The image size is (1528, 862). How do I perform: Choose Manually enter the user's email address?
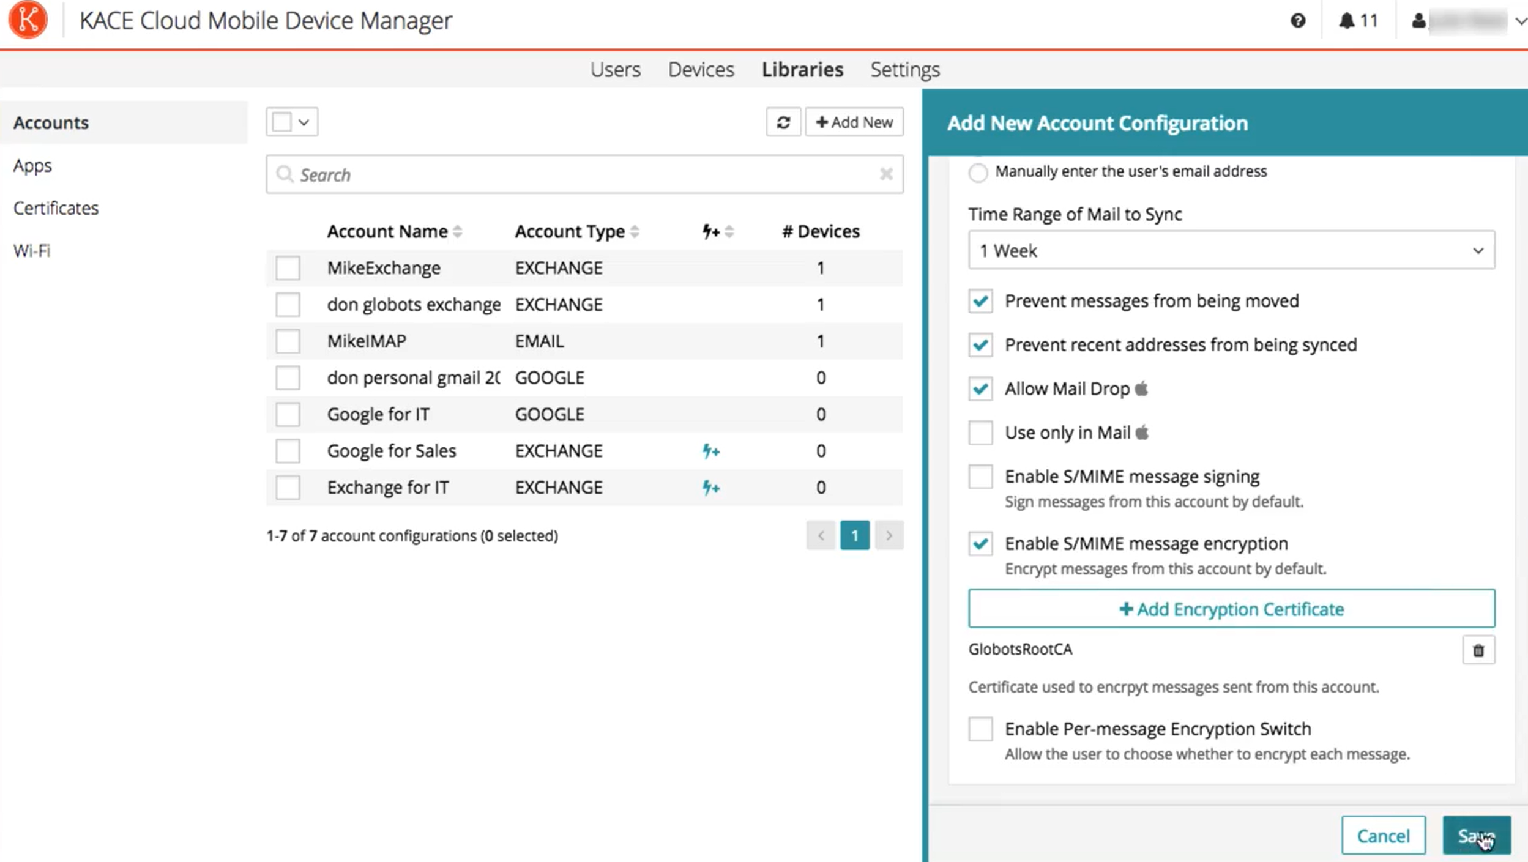tap(978, 173)
